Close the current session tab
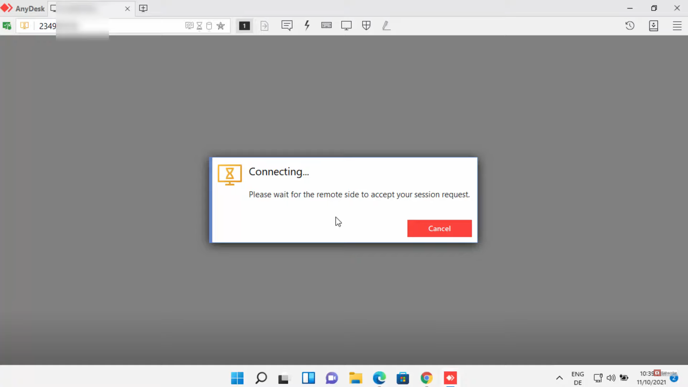Viewport: 688px width, 387px height. point(127,9)
